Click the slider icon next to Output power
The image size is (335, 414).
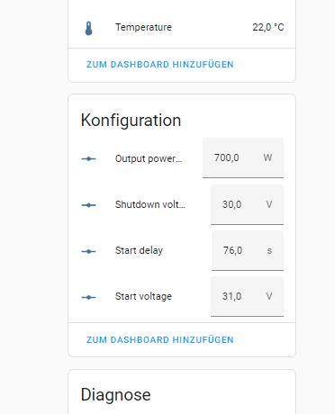coord(89,158)
